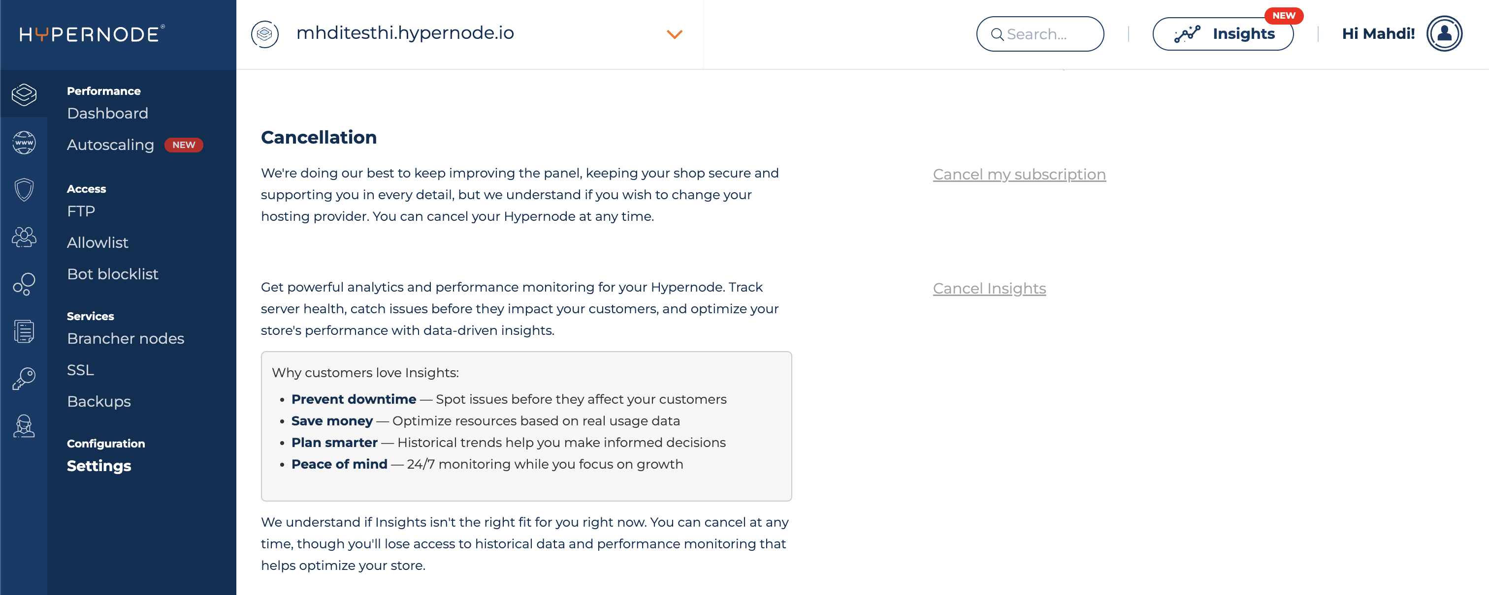Open the Domains globe icon
The width and height of the screenshot is (1489, 595).
(24, 142)
